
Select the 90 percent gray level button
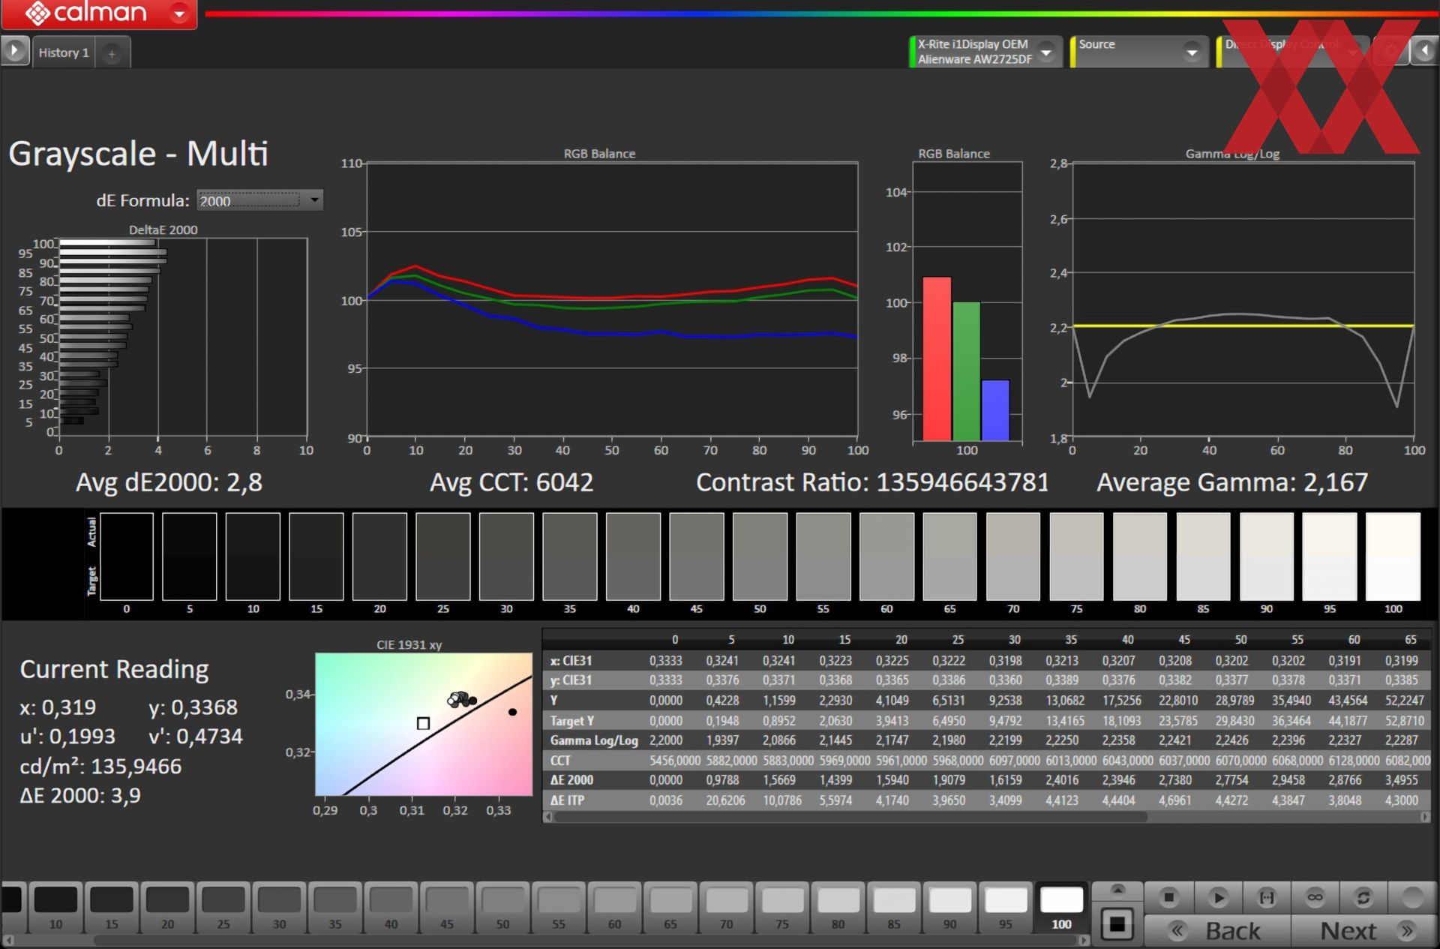coord(950,908)
